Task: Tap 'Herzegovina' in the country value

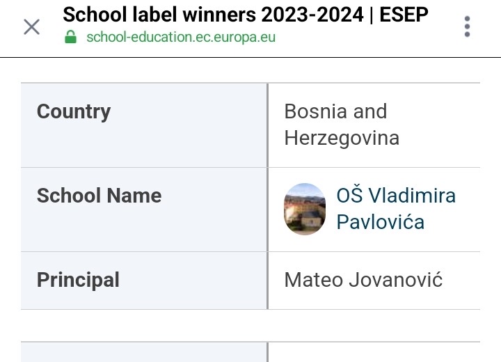Action: (x=342, y=139)
